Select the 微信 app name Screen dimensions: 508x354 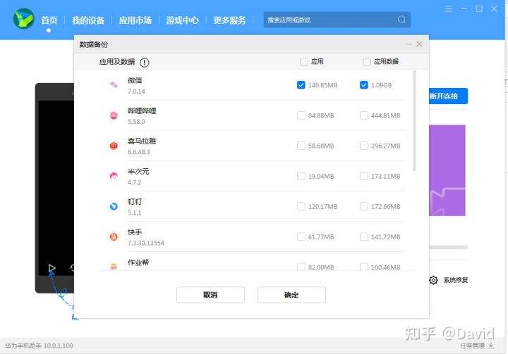click(x=135, y=80)
